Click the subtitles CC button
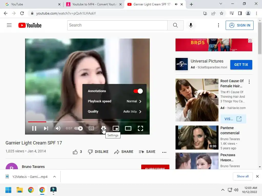 pyautogui.click(x=91, y=128)
